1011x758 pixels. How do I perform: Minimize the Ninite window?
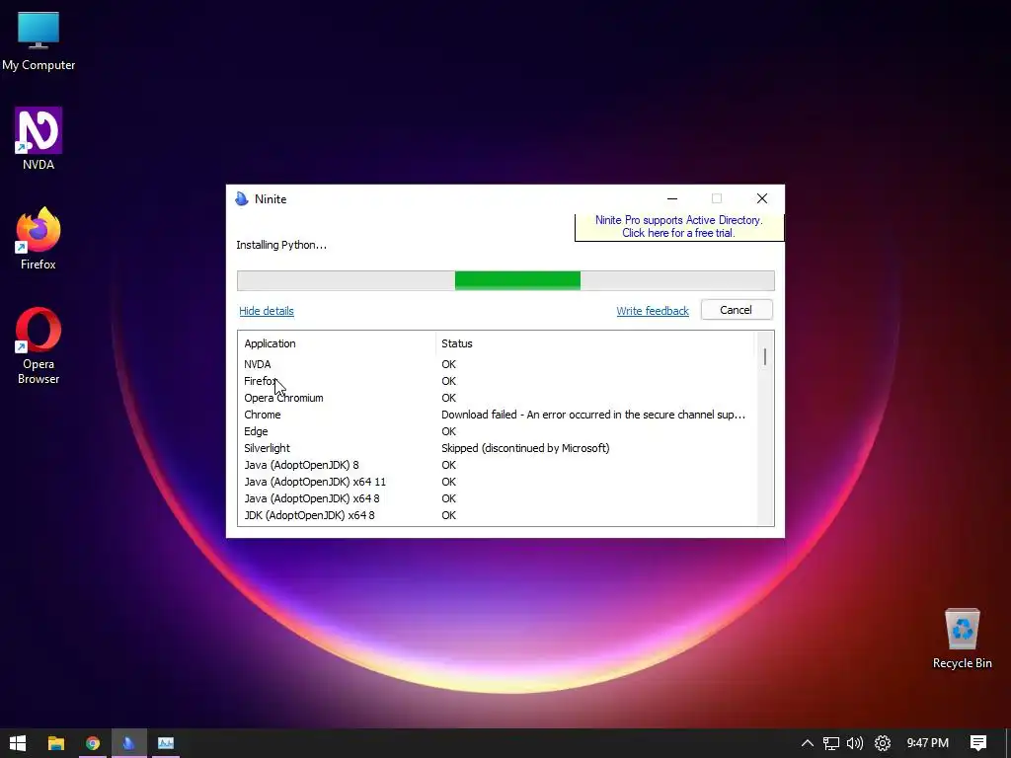[671, 198]
